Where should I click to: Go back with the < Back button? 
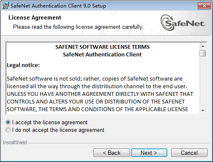(x=112, y=153)
